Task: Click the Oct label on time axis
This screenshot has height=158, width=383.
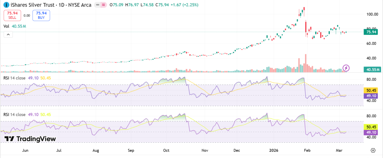Action: (166, 151)
